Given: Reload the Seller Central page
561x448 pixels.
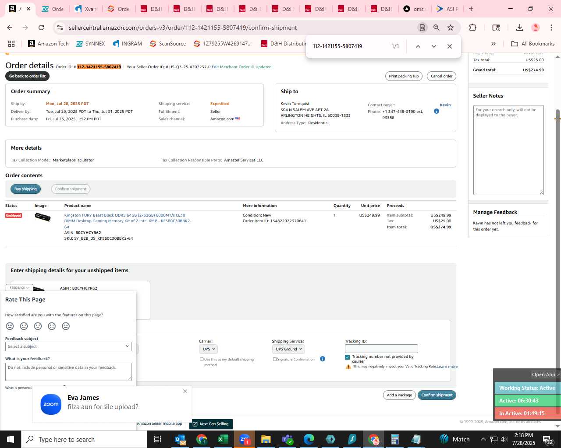Looking at the screenshot, I should click(41, 28).
